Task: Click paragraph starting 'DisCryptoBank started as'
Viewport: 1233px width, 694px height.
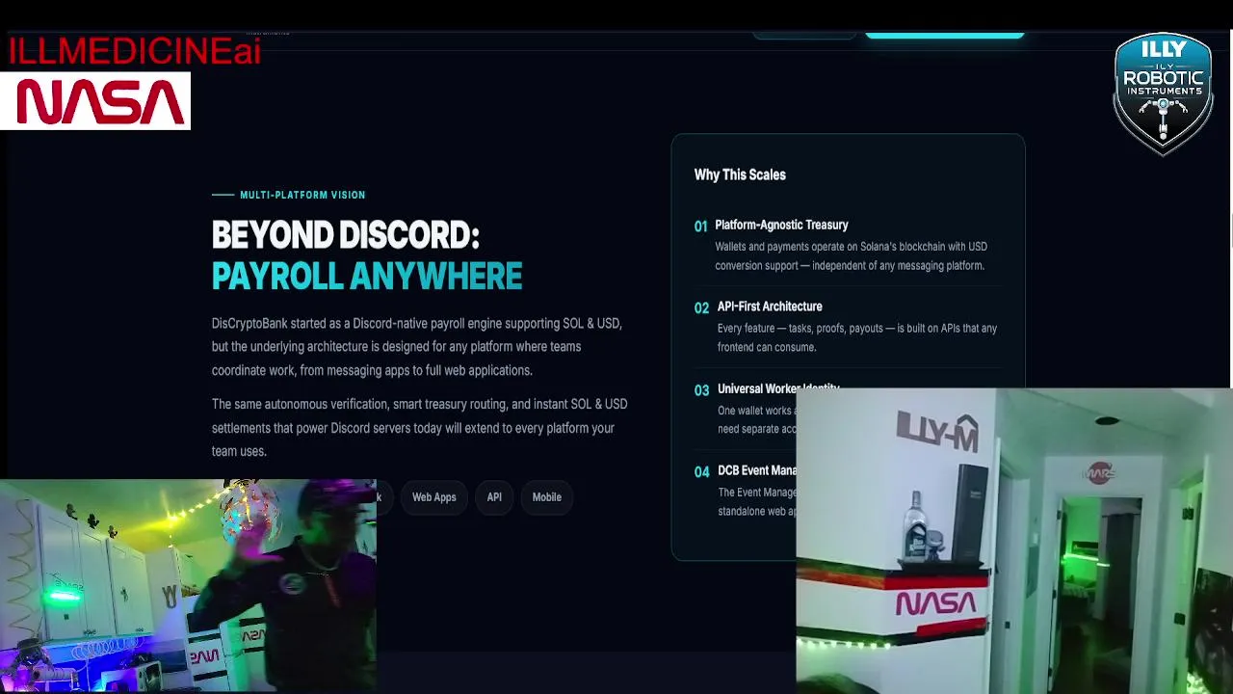Action: (417, 347)
